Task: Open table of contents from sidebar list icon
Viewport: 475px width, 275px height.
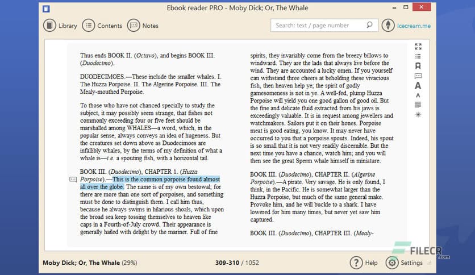Action: tap(418, 56)
